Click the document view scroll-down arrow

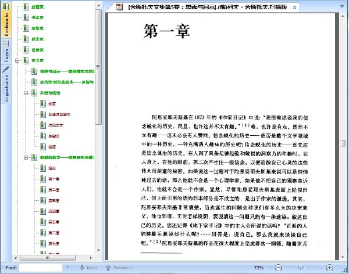[343, 257]
